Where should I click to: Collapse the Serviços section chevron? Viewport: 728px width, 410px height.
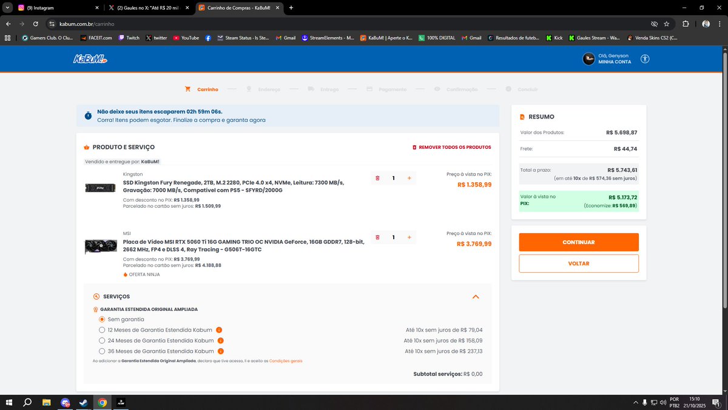coord(476,296)
